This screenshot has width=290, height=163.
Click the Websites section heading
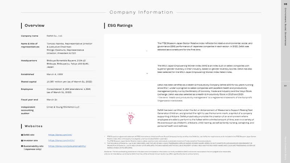(x=34, y=126)
